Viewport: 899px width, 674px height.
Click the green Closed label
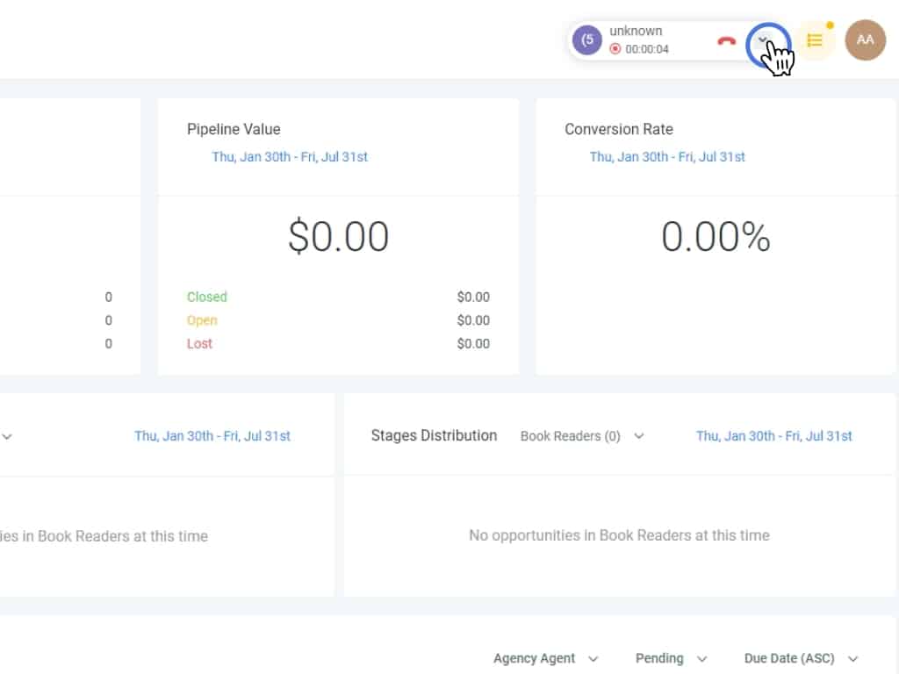click(207, 297)
